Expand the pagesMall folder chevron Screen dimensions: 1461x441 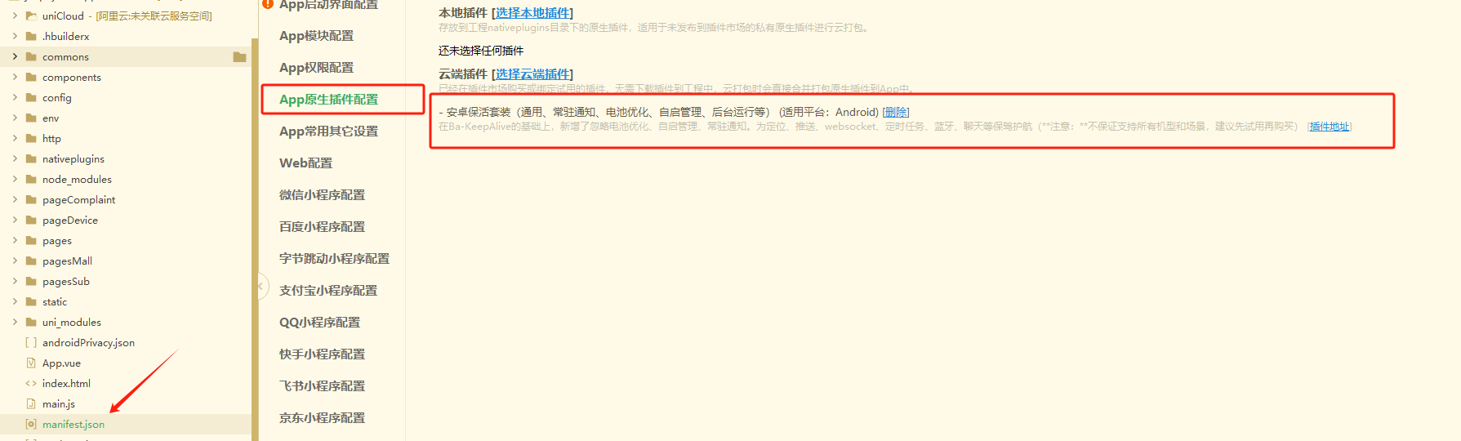[15, 261]
